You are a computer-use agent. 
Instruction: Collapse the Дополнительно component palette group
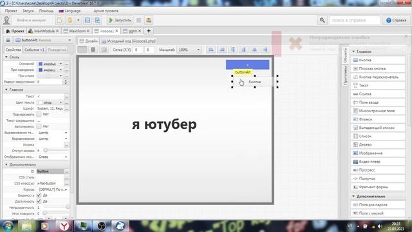click(x=353, y=196)
